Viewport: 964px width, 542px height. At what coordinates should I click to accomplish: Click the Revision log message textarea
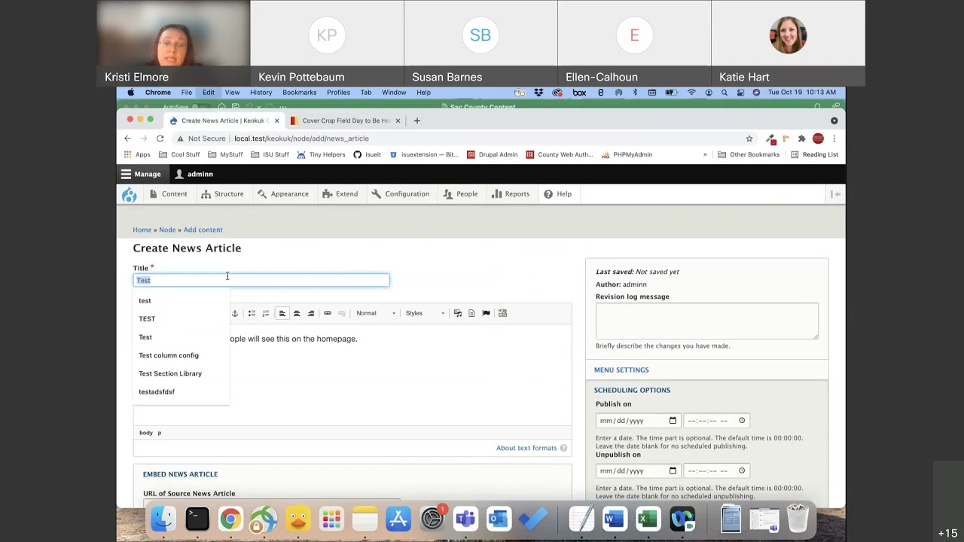click(706, 321)
